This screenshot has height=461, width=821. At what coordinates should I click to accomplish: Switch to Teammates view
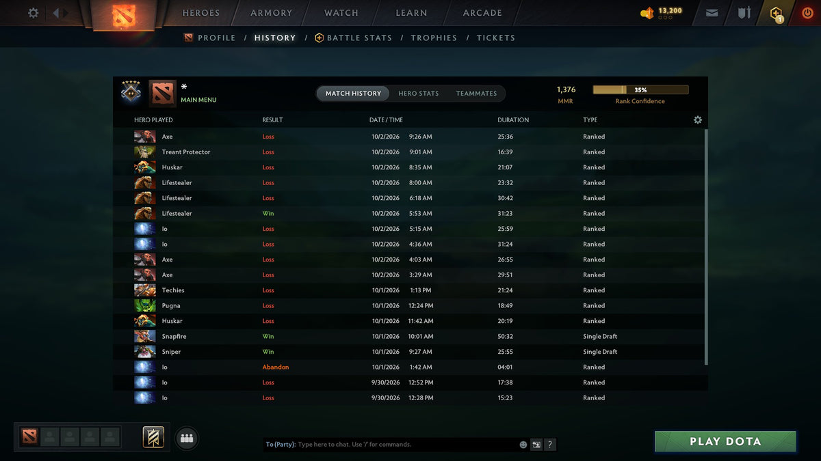(x=476, y=94)
